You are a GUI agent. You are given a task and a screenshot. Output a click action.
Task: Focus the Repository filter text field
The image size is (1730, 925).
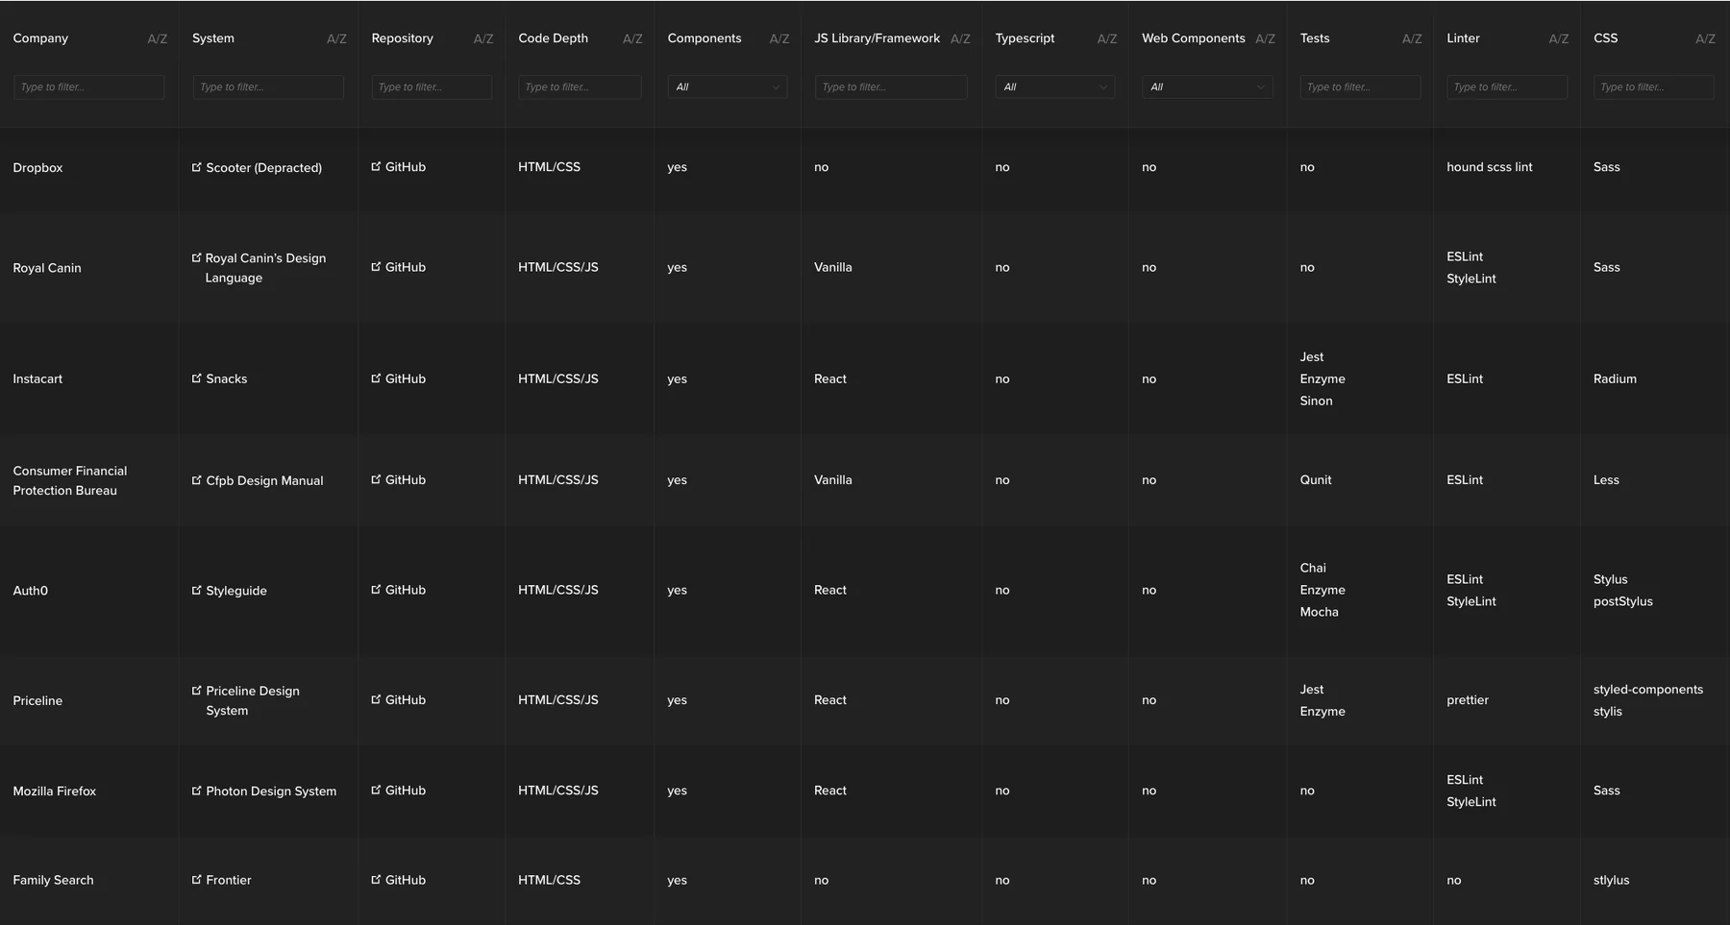pyautogui.click(x=432, y=86)
